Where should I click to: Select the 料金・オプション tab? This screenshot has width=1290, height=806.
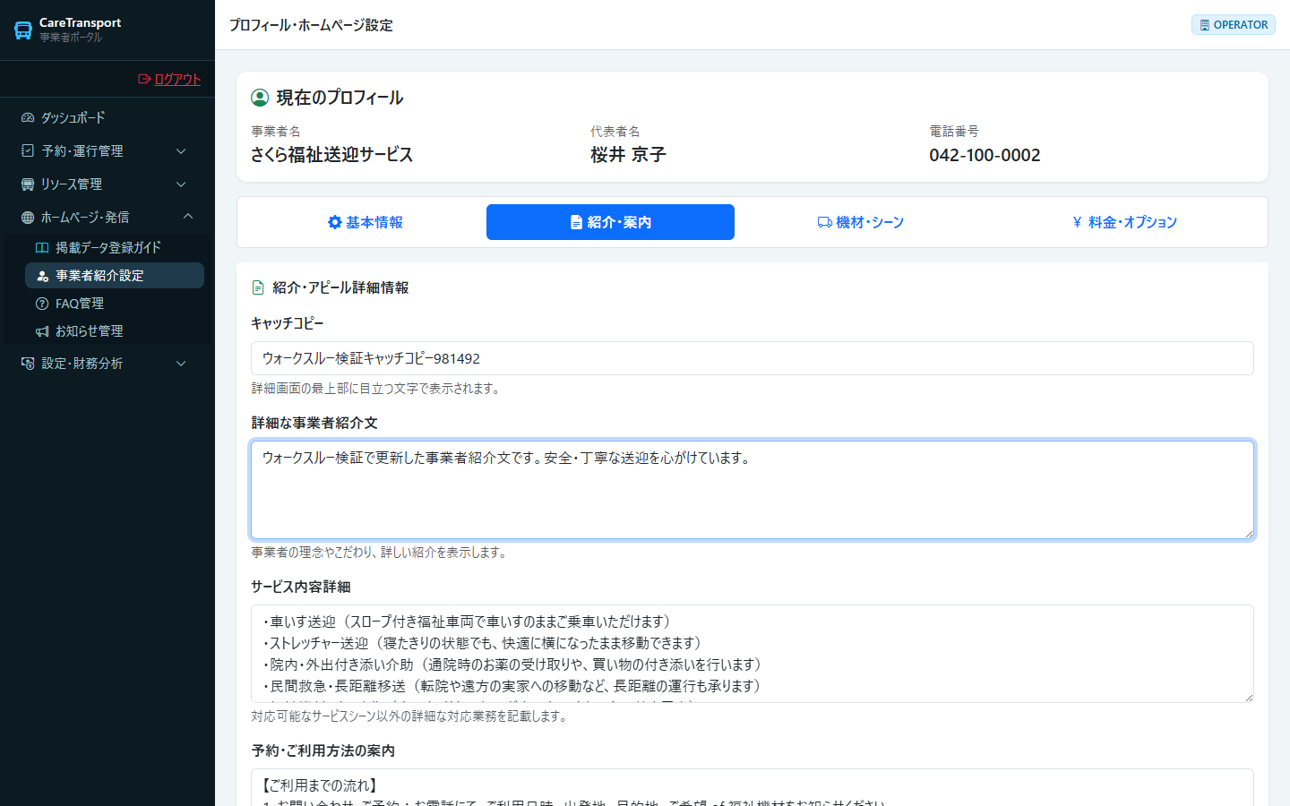pos(1124,222)
